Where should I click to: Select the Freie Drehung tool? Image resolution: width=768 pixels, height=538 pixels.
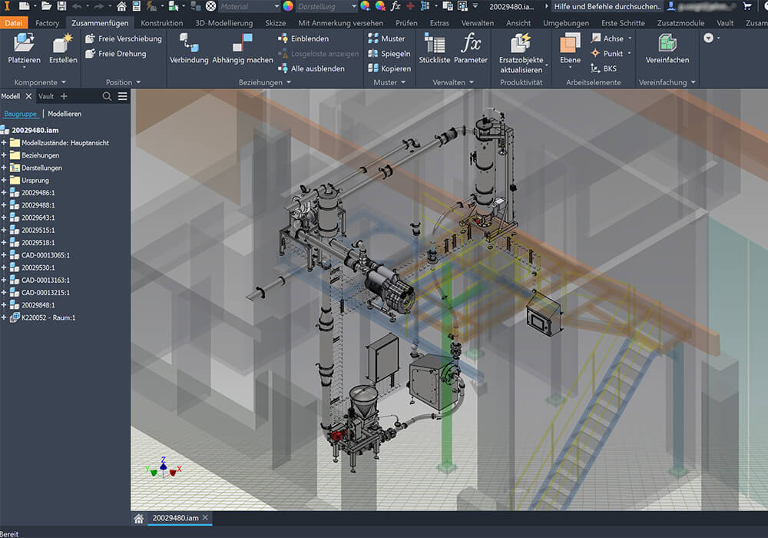(116, 54)
